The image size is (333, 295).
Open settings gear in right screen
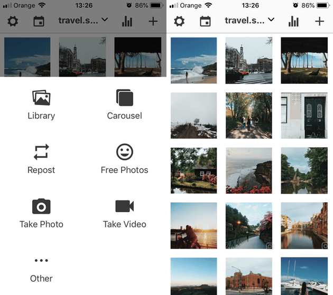tap(179, 21)
